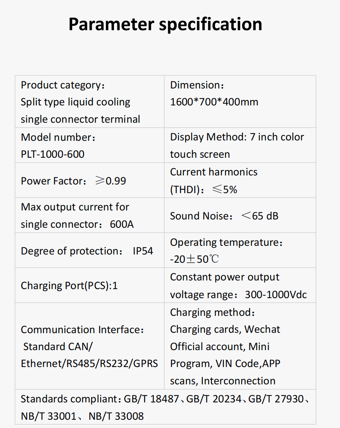Select the Standards compliant row

click(165, 407)
